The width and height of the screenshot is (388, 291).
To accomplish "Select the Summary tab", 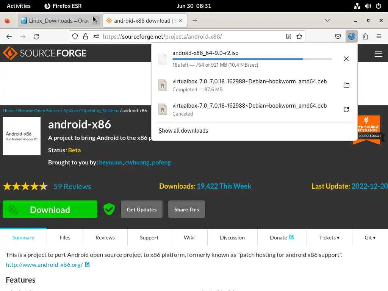I will 23,238.
